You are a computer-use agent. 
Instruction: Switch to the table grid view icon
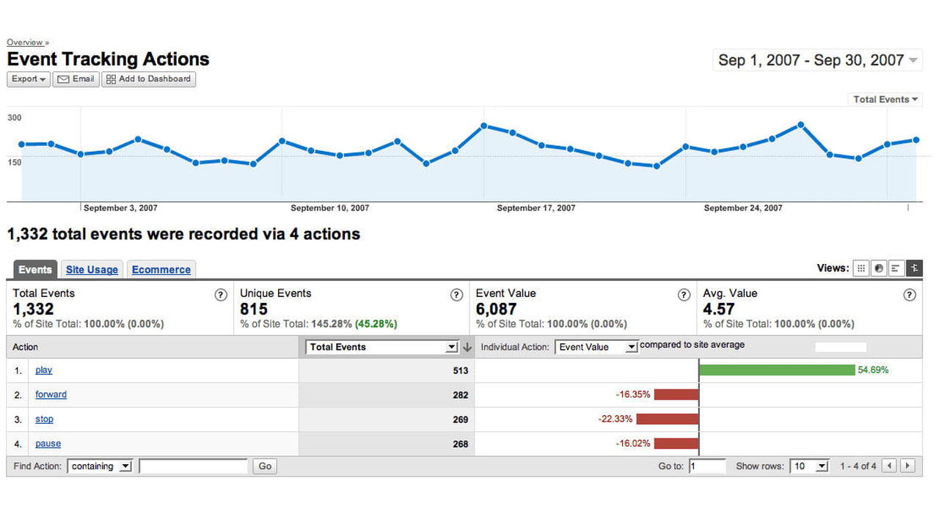point(861,268)
